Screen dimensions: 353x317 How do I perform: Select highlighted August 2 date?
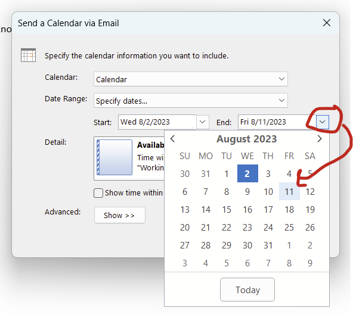(247, 173)
